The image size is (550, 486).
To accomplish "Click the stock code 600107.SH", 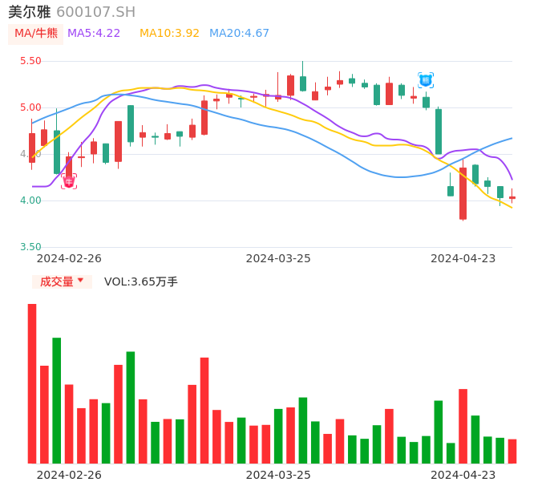I will 96,12.
